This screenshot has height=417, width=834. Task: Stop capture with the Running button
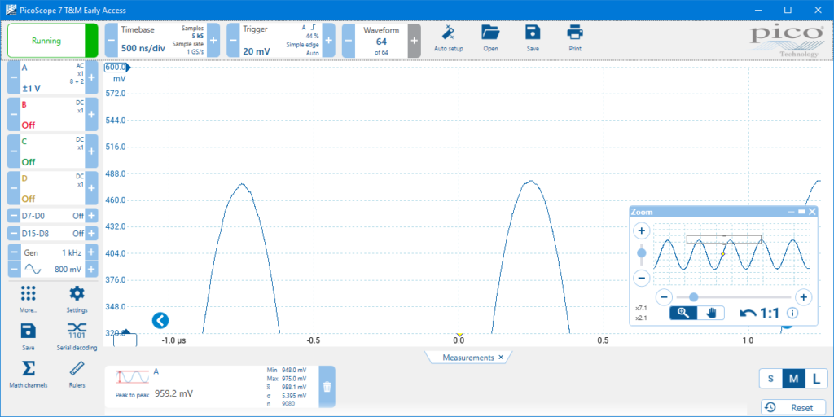coord(52,41)
